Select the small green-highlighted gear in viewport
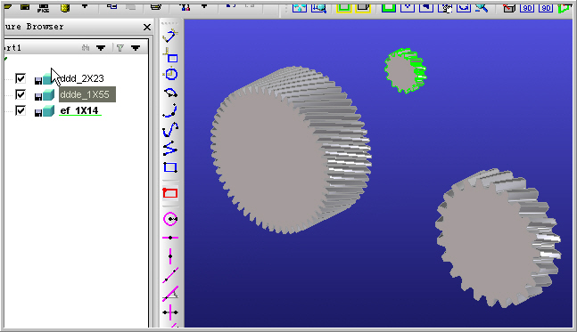The width and height of the screenshot is (577, 332). coord(405,70)
